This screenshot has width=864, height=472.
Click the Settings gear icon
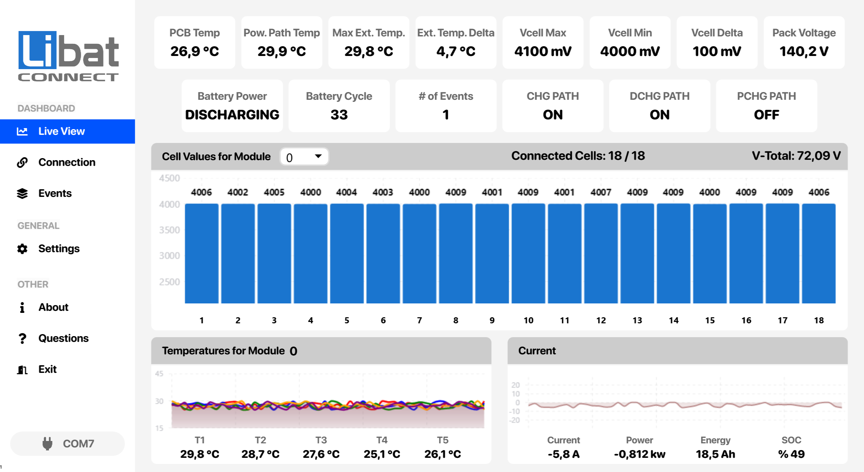22,249
